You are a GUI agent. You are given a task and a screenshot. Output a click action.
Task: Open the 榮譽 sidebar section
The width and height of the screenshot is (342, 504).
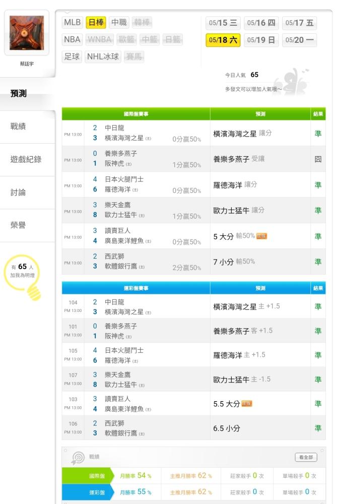click(x=28, y=225)
